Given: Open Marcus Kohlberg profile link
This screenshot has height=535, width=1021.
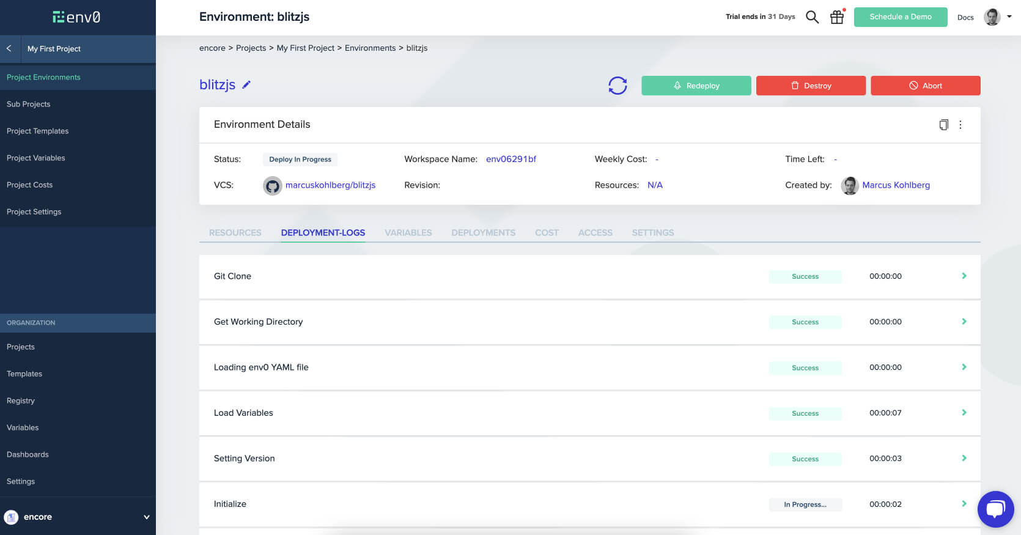Looking at the screenshot, I should point(896,185).
